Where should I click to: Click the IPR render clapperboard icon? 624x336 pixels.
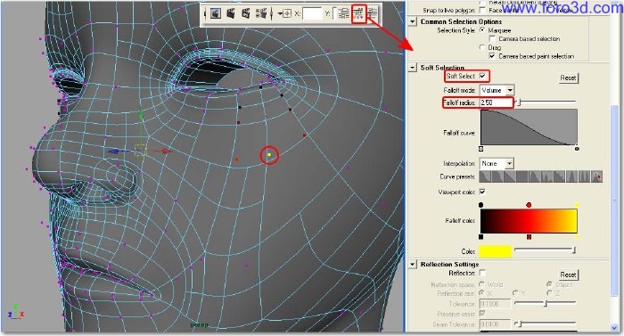245,13
